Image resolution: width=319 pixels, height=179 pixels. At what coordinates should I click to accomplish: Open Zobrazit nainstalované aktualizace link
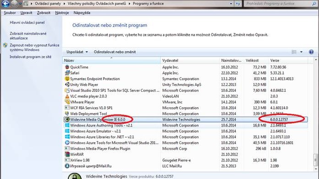coord(28,36)
